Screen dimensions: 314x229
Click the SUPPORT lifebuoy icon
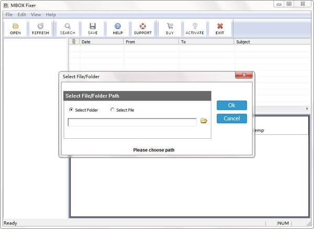tap(142, 26)
